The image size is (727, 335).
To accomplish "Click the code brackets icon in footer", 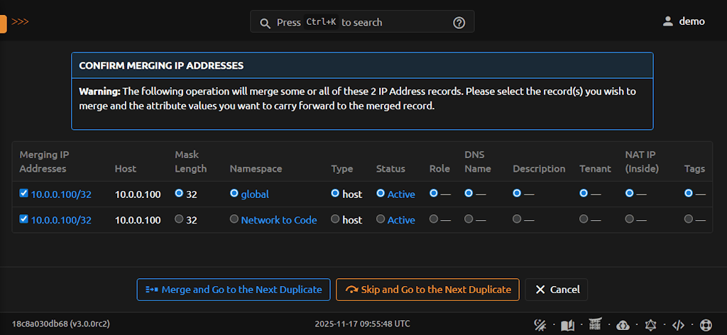I will click(x=678, y=324).
